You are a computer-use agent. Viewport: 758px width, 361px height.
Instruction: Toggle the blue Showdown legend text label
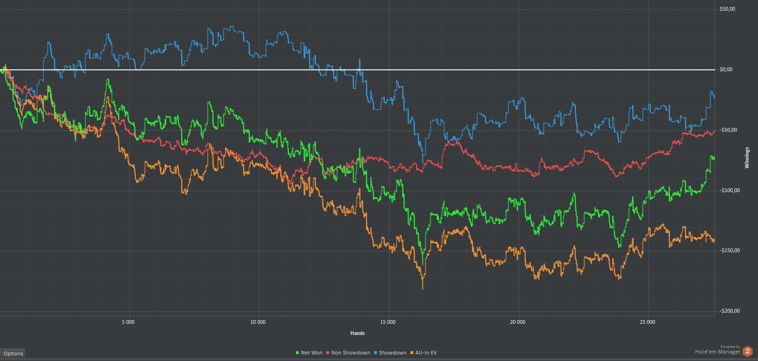tap(393, 353)
